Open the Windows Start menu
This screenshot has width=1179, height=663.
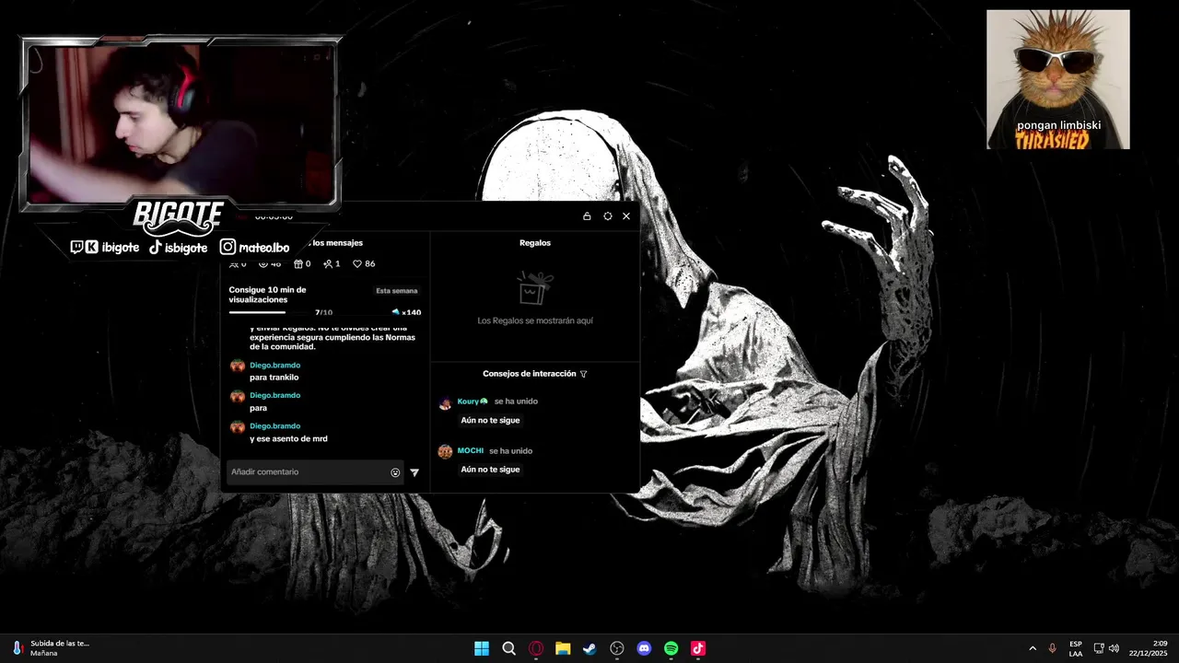pos(482,648)
